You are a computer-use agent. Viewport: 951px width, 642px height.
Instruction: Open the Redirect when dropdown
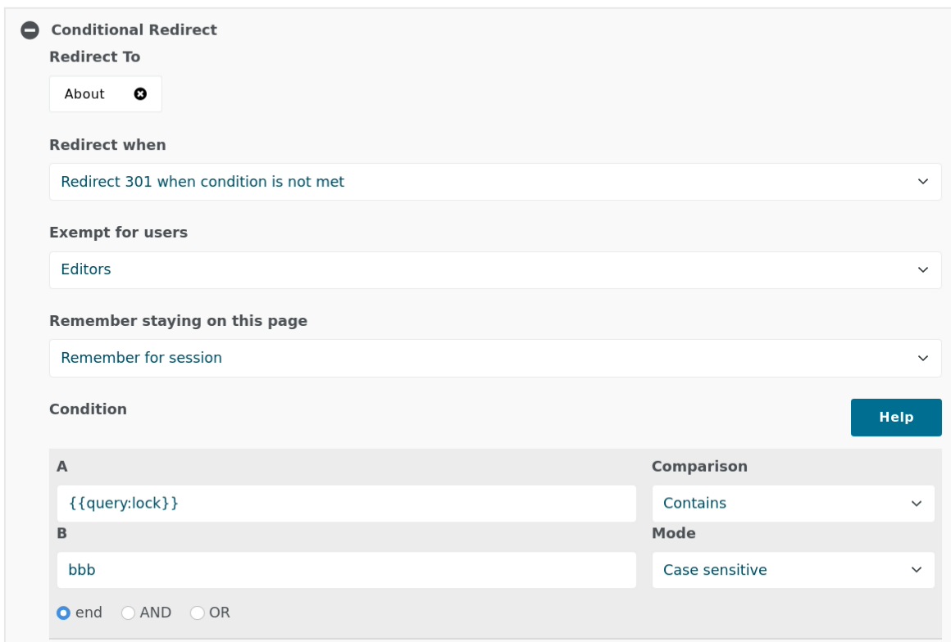pyautogui.click(x=495, y=182)
